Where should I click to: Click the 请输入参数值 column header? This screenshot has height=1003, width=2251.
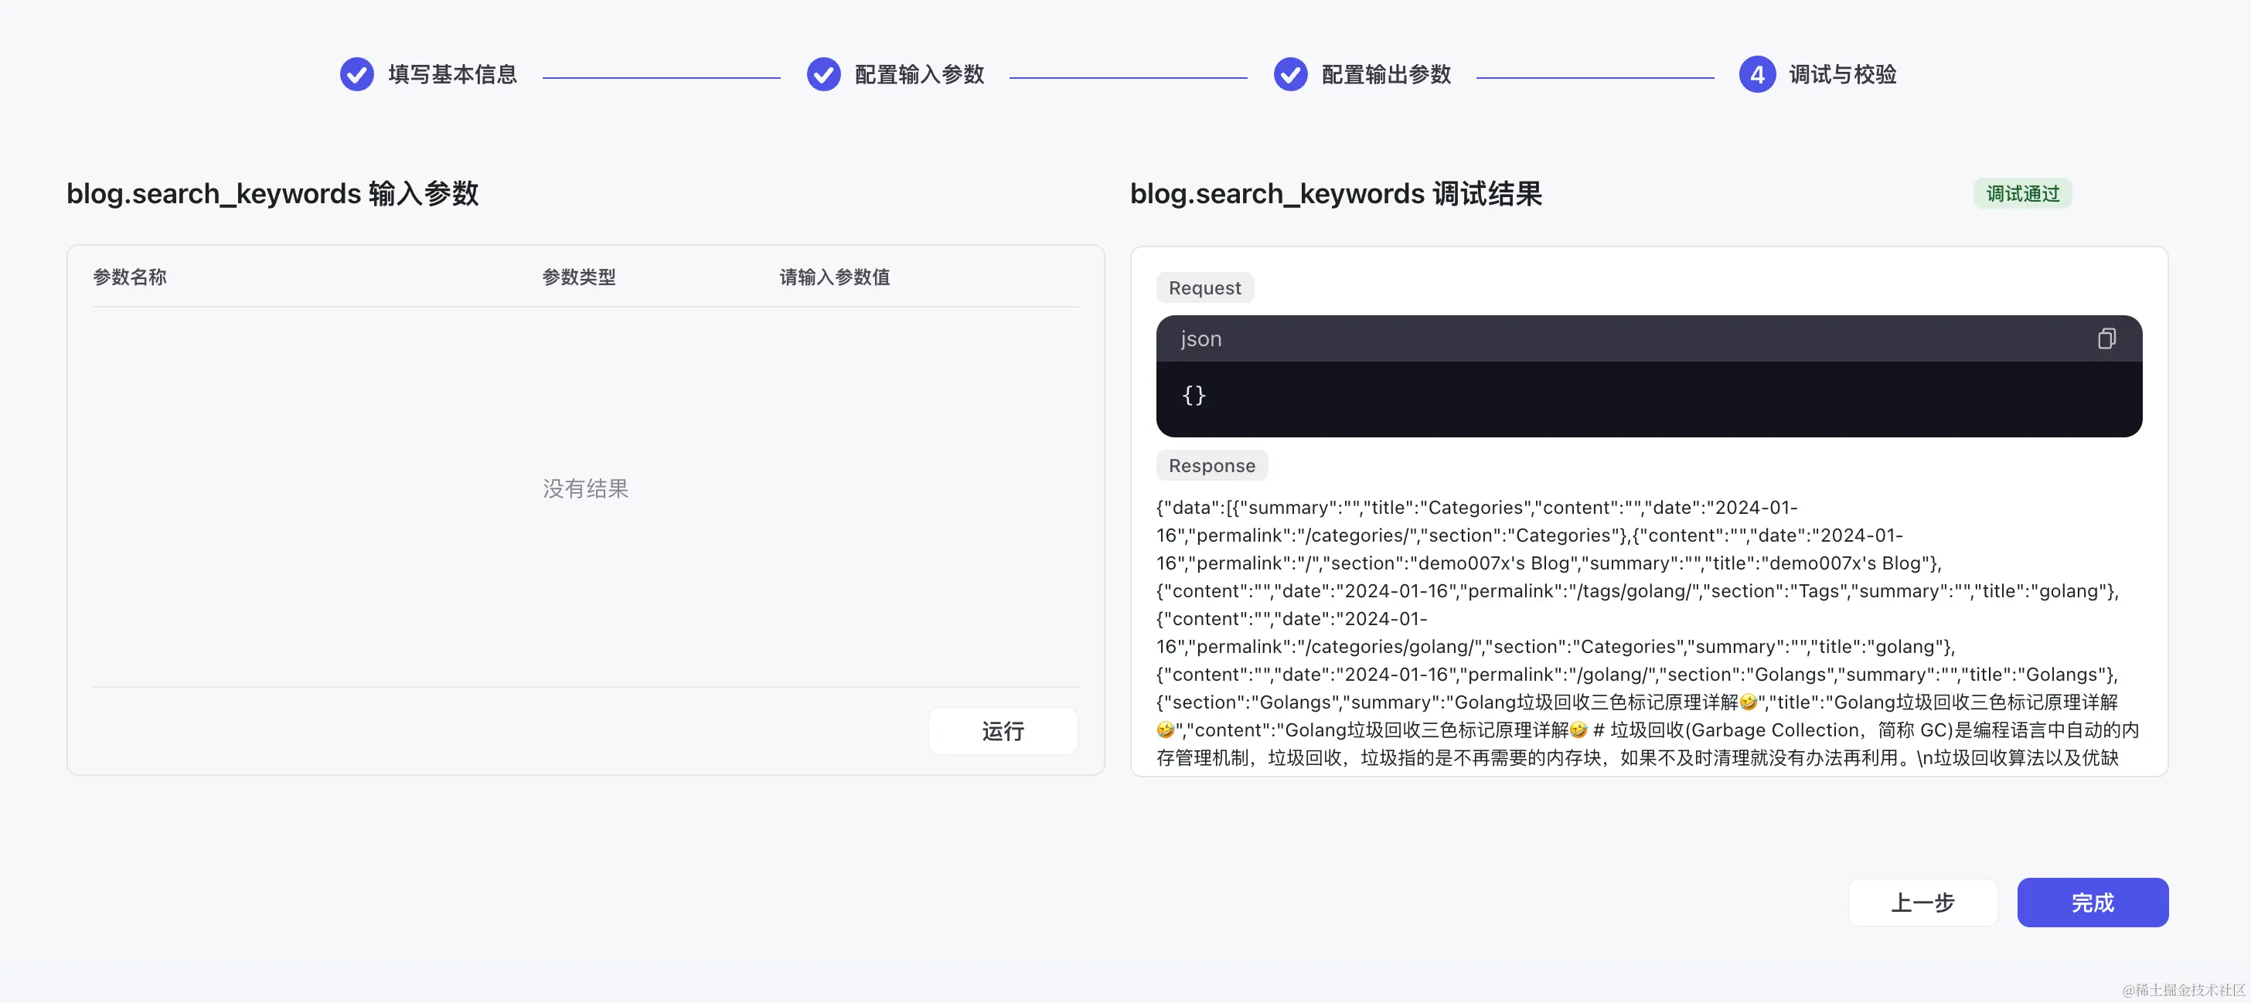coord(835,277)
